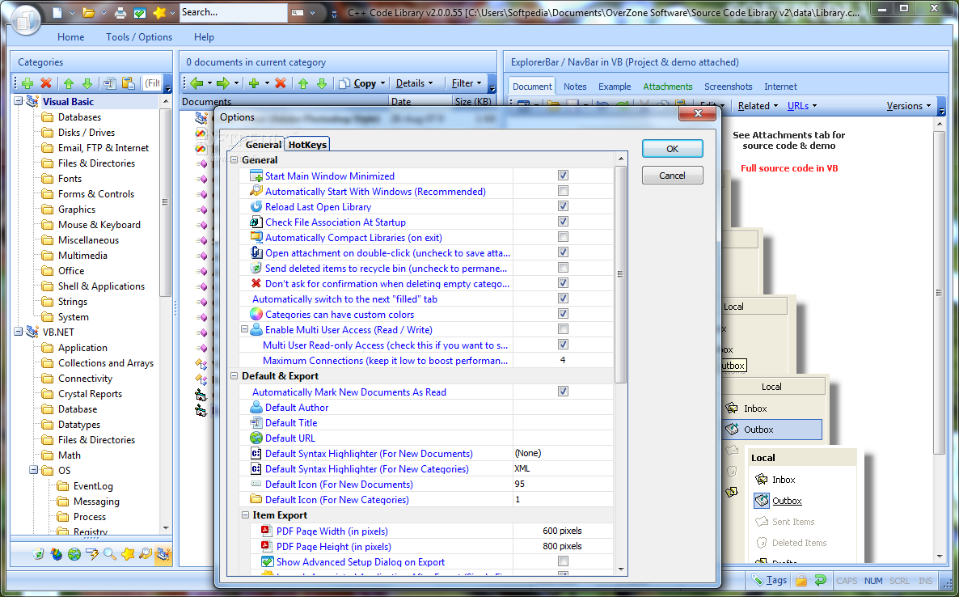Click the New document icon in quick access bar
Screen dimensions: 959x597
(57, 12)
